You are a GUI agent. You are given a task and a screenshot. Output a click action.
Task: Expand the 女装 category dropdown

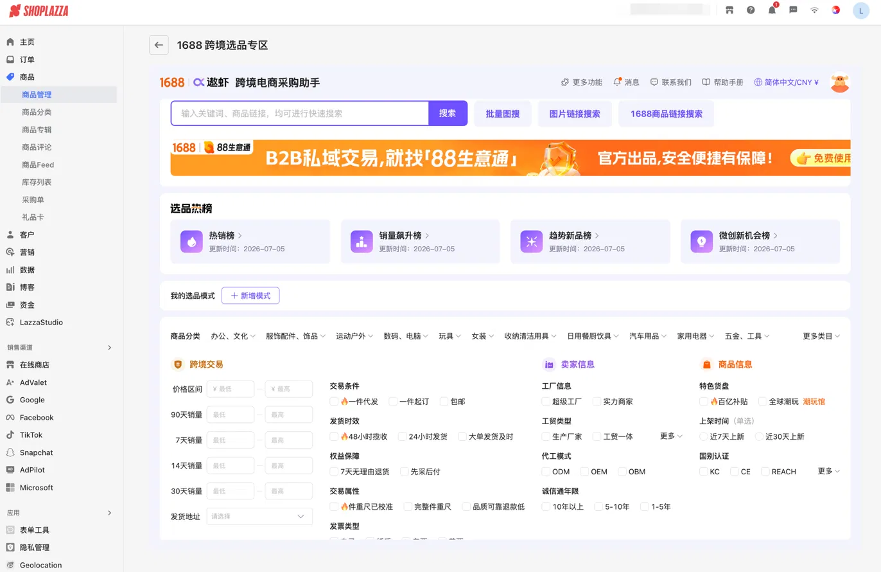pos(483,336)
